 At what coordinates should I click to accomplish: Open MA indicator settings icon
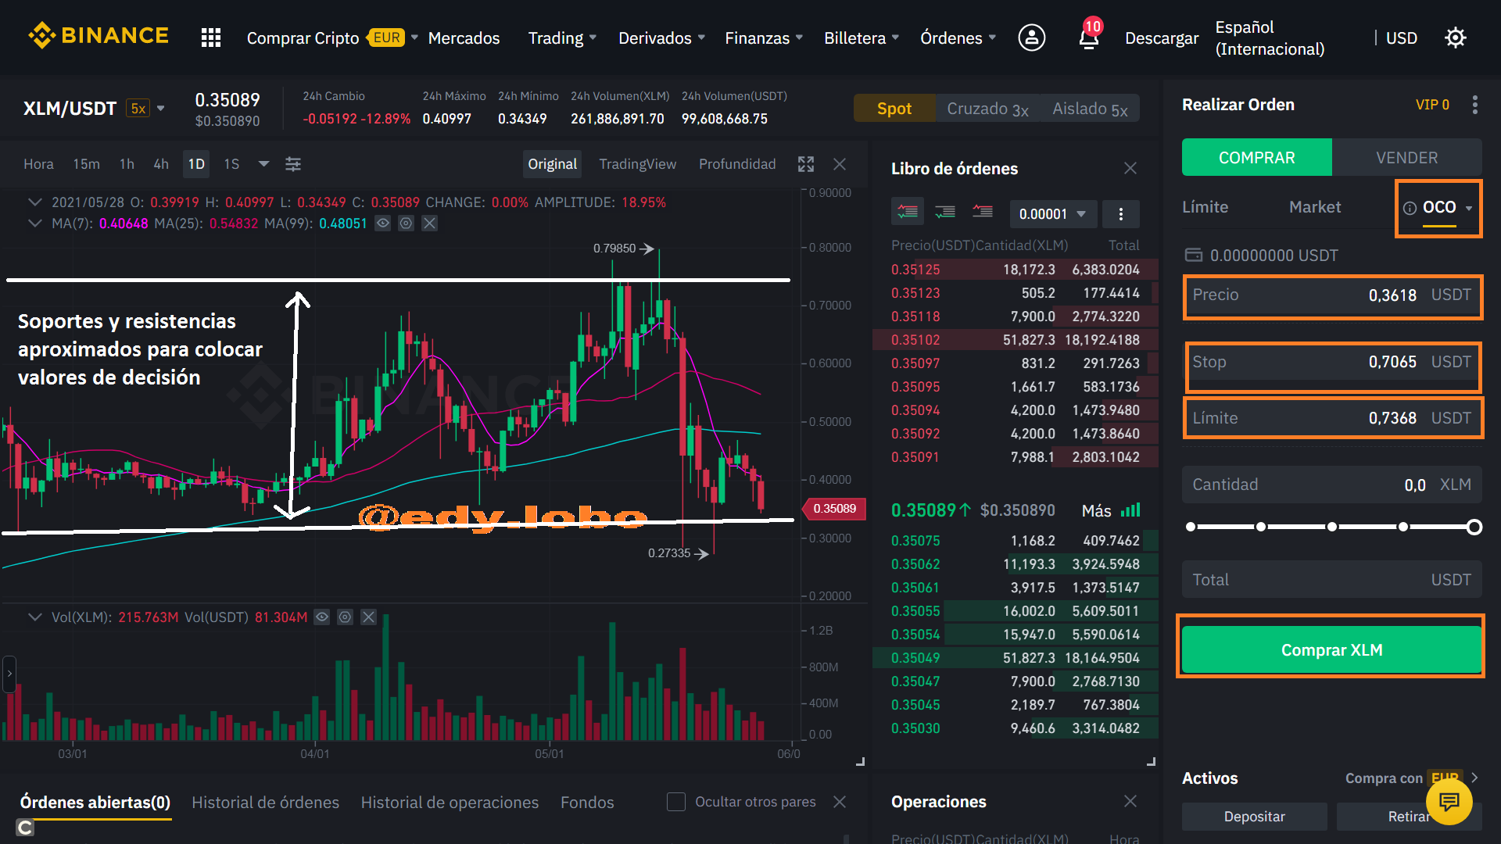tap(406, 224)
